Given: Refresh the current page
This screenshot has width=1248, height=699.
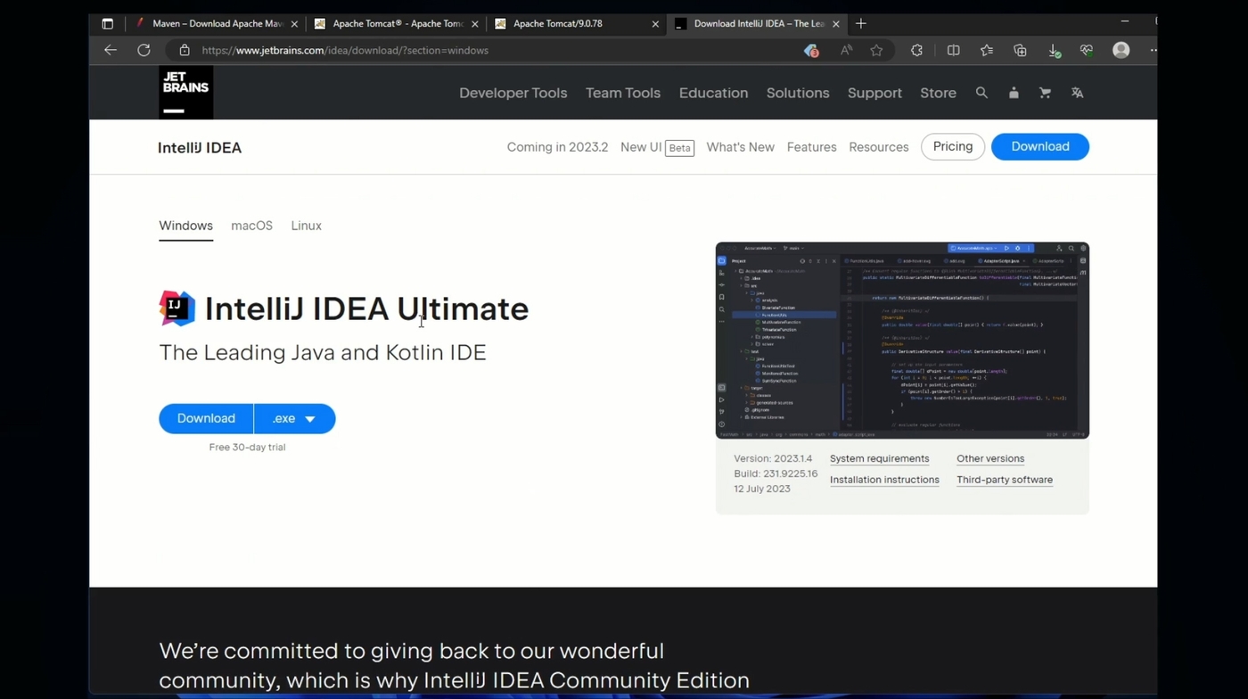Looking at the screenshot, I should [x=144, y=50].
